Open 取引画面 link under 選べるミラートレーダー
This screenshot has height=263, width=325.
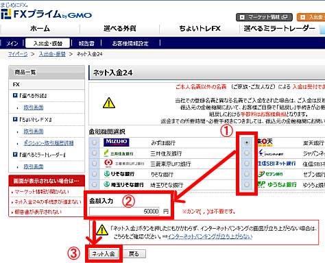coord(34,166)
